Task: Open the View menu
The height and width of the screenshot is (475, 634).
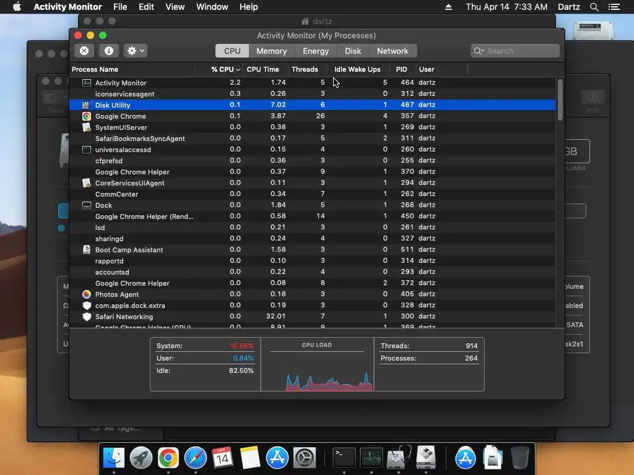Action: [175, 7]
